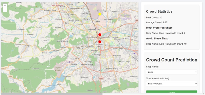Zoom in with the plus map button
The width and height of the screenshot is (205, 95).
point(5,6)
